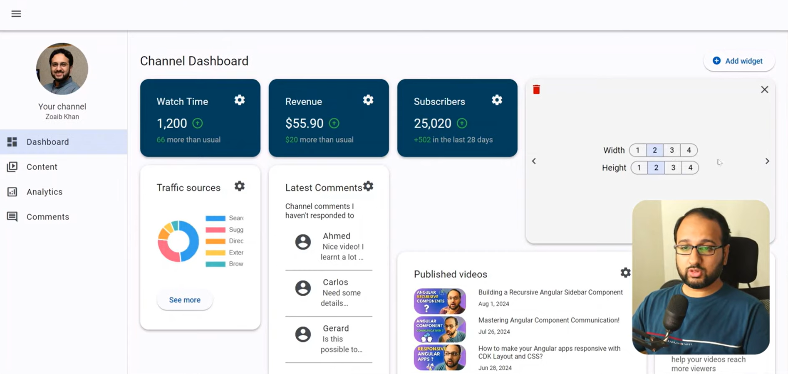The image size is (788, 374).
Task: Click Revenue up-arrow trend icon
Action: click(334, 123)
